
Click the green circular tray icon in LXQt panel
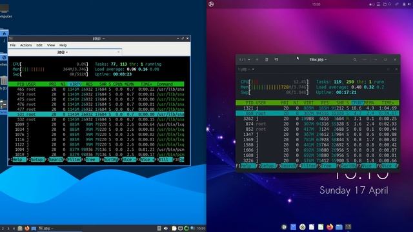tap(186, 228)
